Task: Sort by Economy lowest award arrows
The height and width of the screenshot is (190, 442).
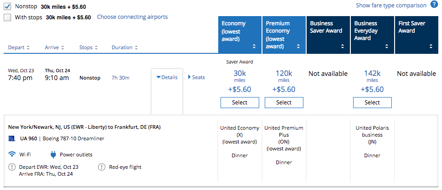Action: (254, 46)
